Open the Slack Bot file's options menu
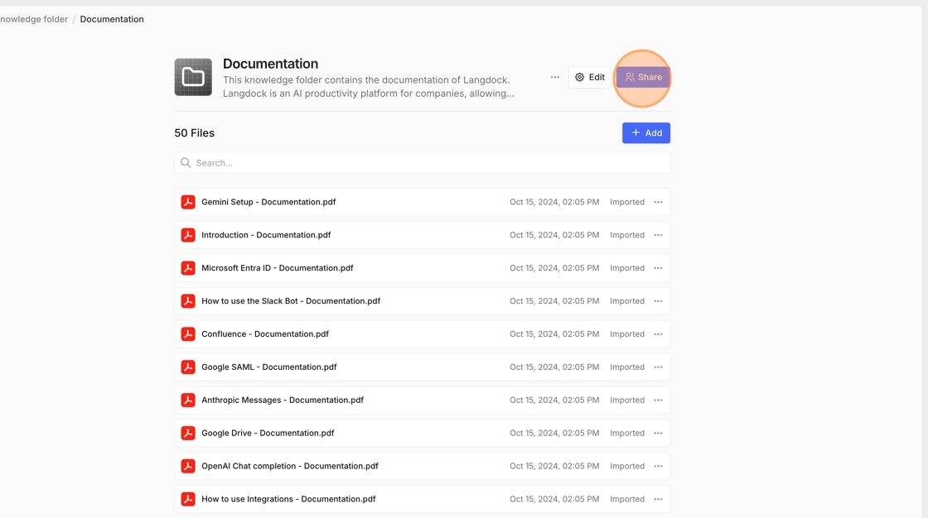The width and height of the screenshot is (928, 518). 658,301
